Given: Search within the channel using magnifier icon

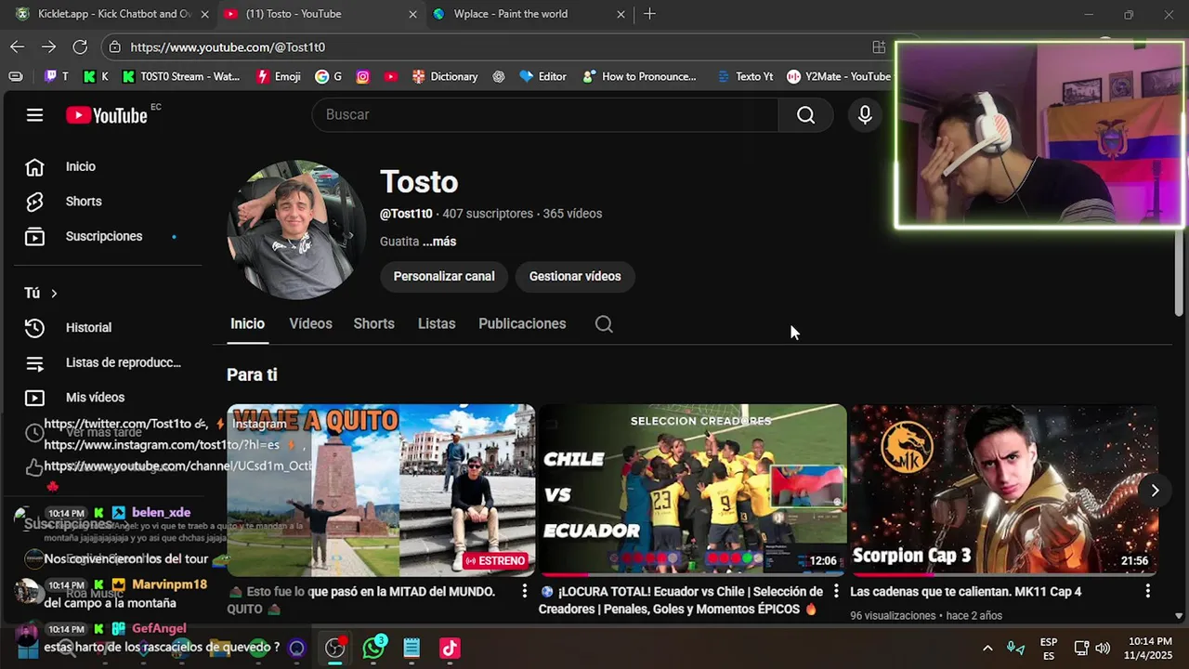Looking at the screenshot, I should tap(604, 324).
